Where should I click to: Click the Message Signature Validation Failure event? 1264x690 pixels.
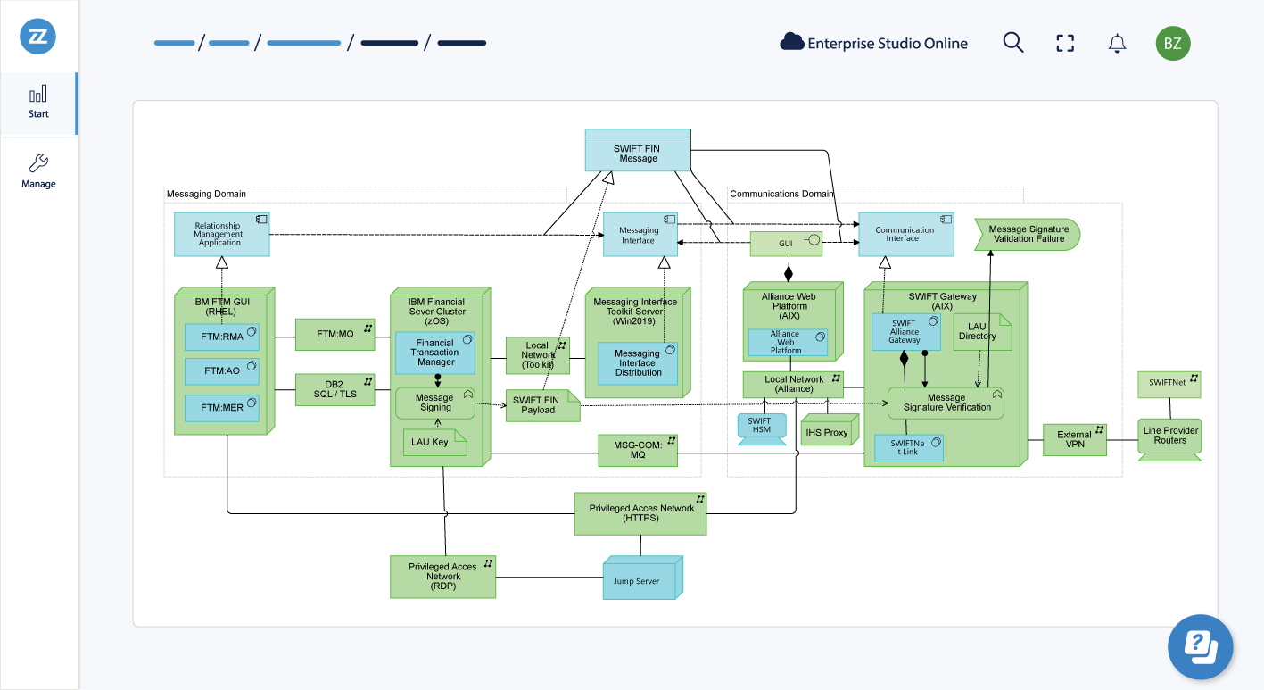point(1027,234)
